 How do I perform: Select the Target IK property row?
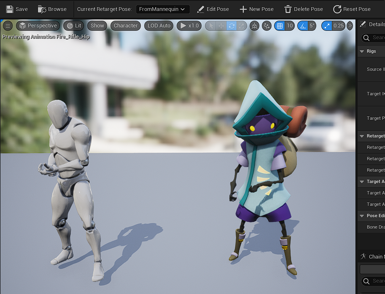(x=371, y=94)
